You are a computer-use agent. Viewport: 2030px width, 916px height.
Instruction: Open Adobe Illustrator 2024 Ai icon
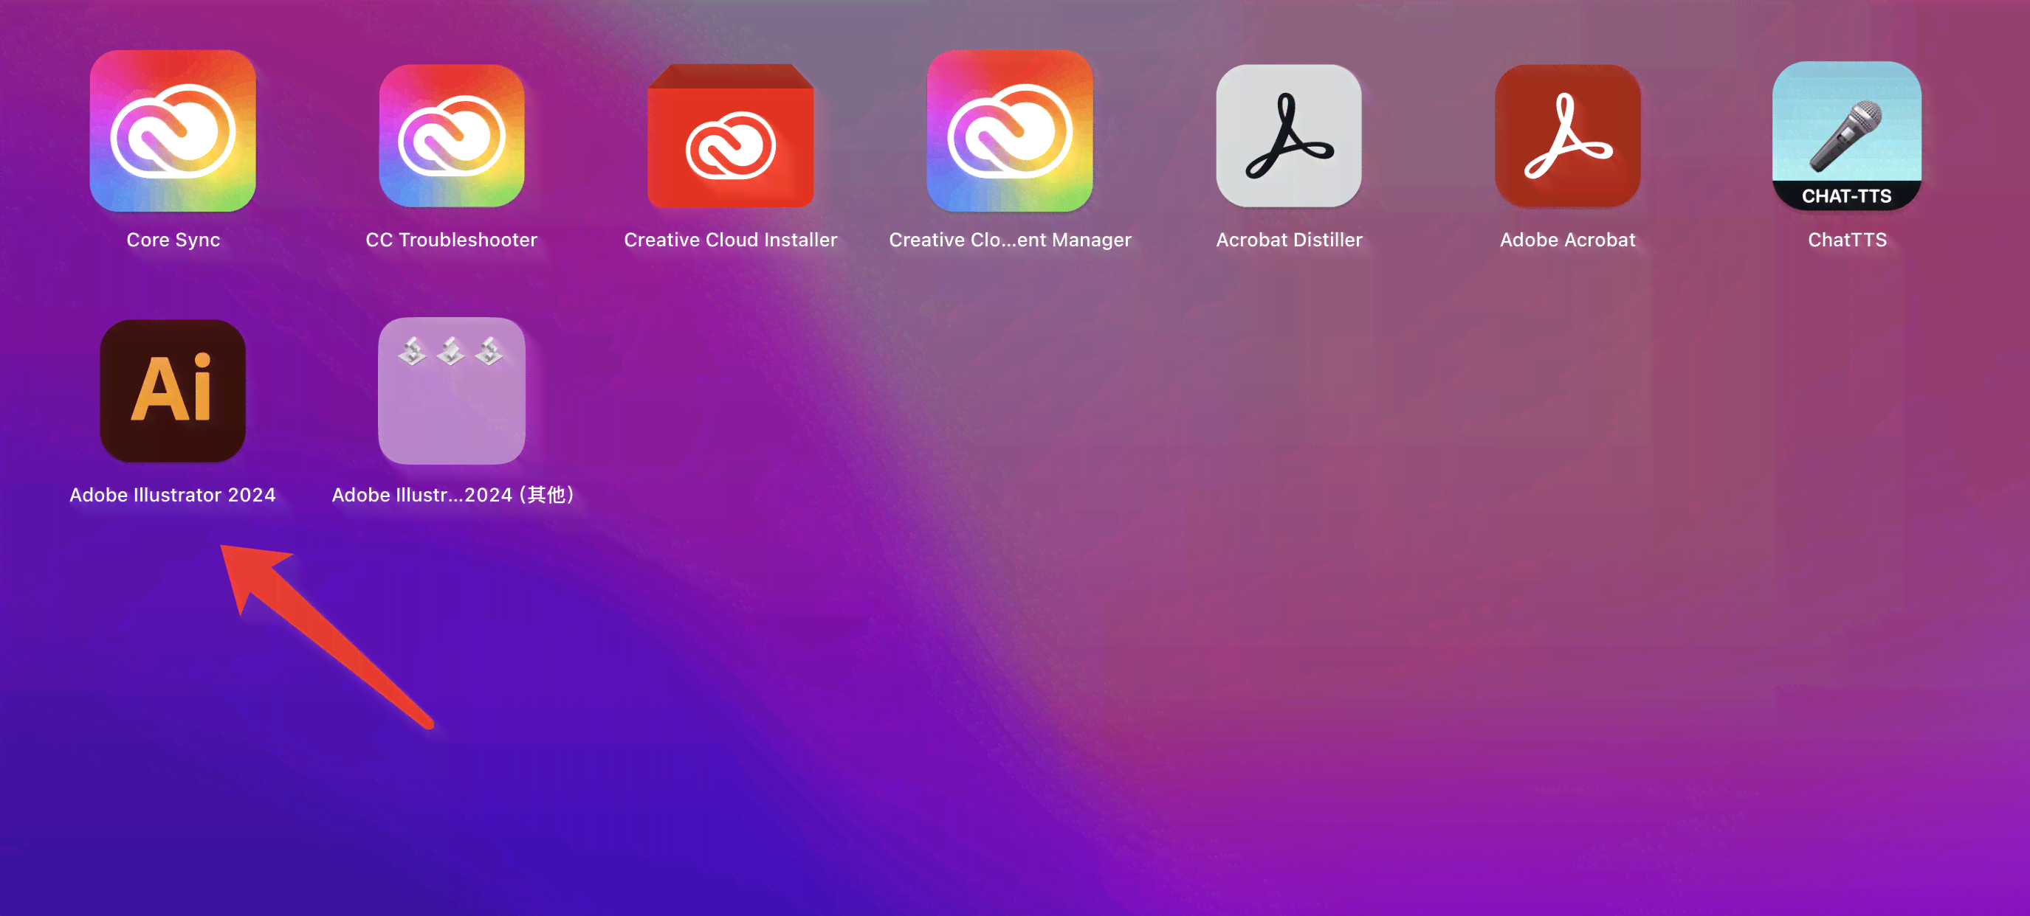(173, 391)
